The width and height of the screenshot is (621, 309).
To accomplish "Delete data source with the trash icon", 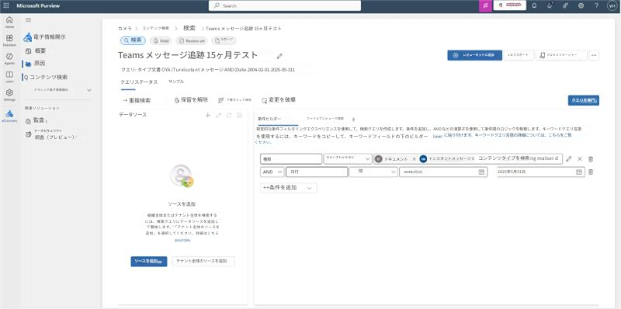I will [x=239, y=115].
